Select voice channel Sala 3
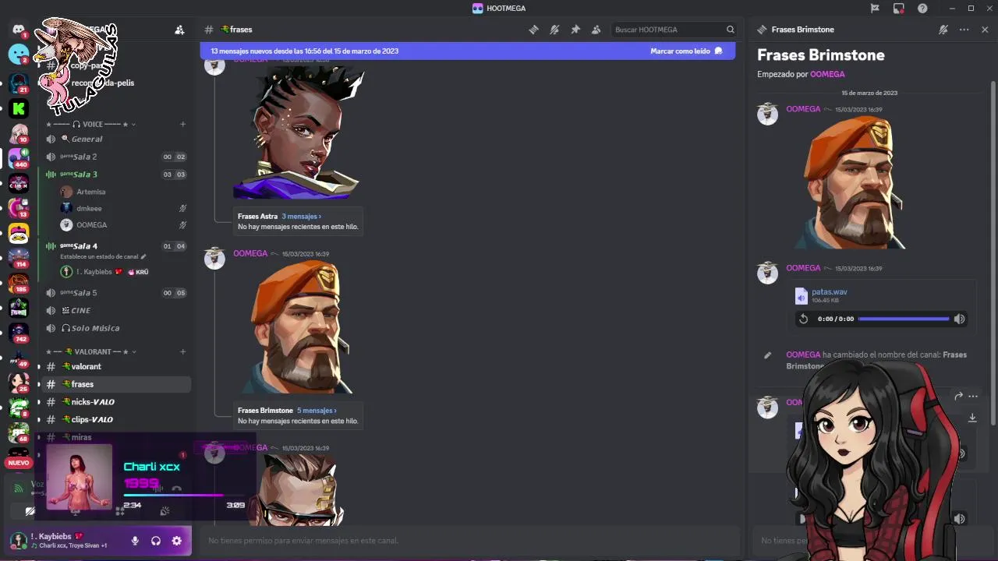 tap(116, 175)
